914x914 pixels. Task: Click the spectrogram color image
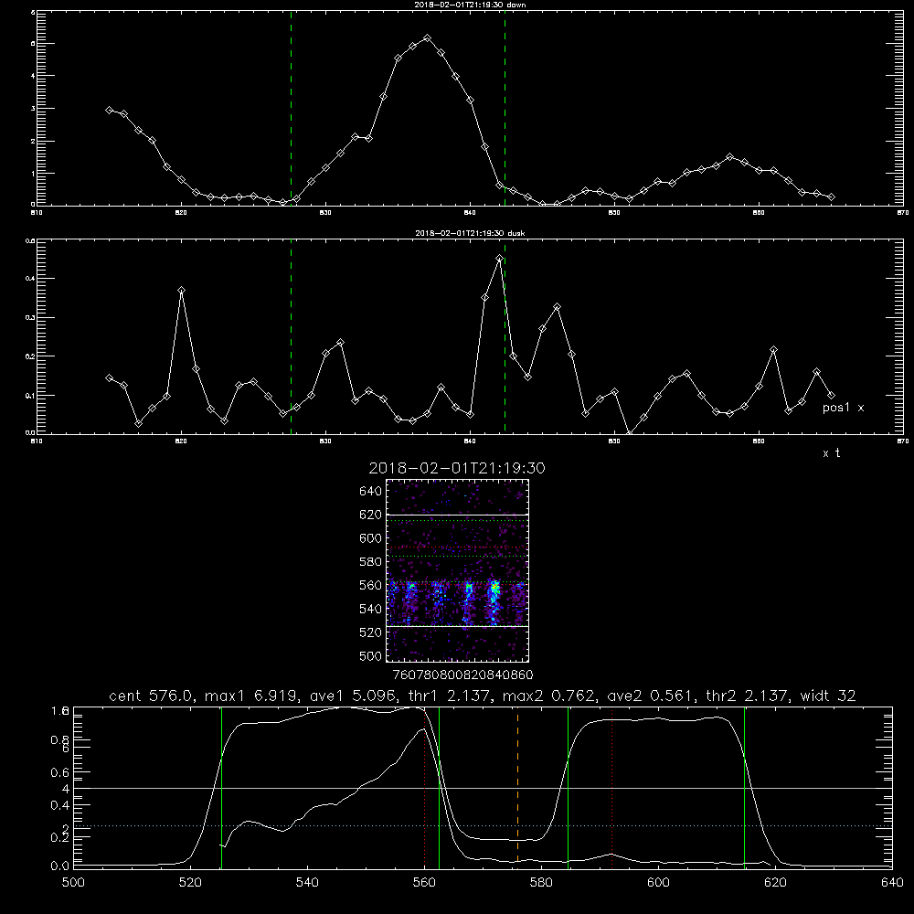click(x=457, y=570)
